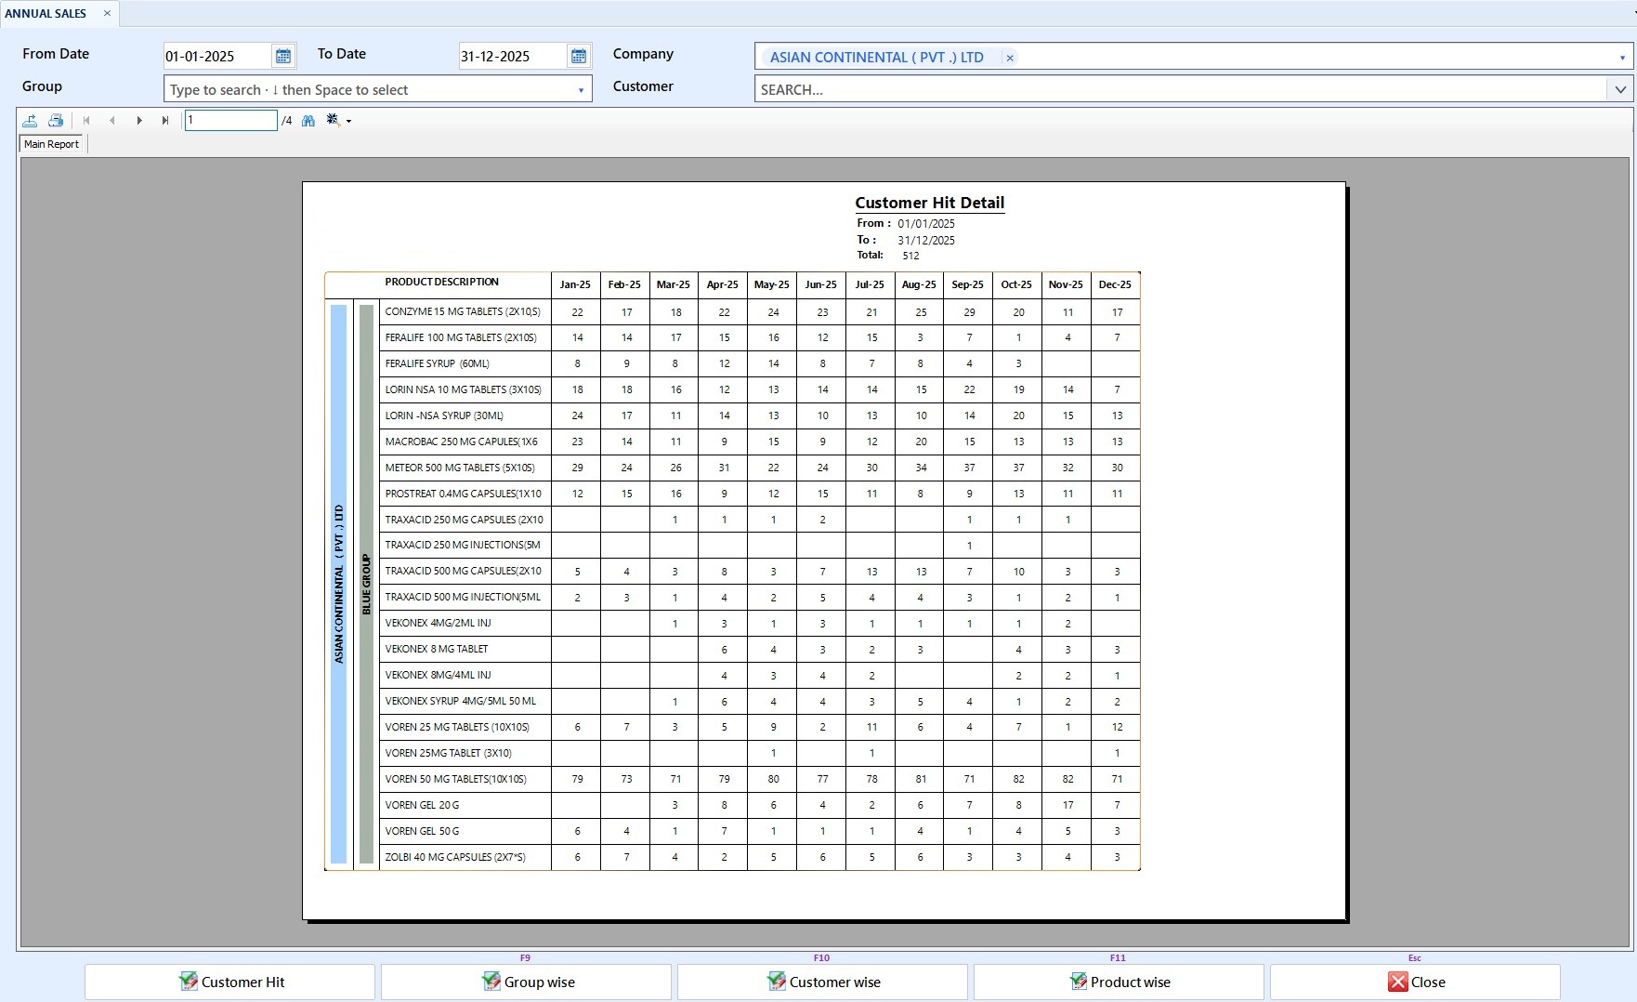Viewport: 1637px width, 1002px height.
Task: Select the MACROBAC 250 MG CAPULES row label
Action: pyautogui.click(x=461, y=442)
